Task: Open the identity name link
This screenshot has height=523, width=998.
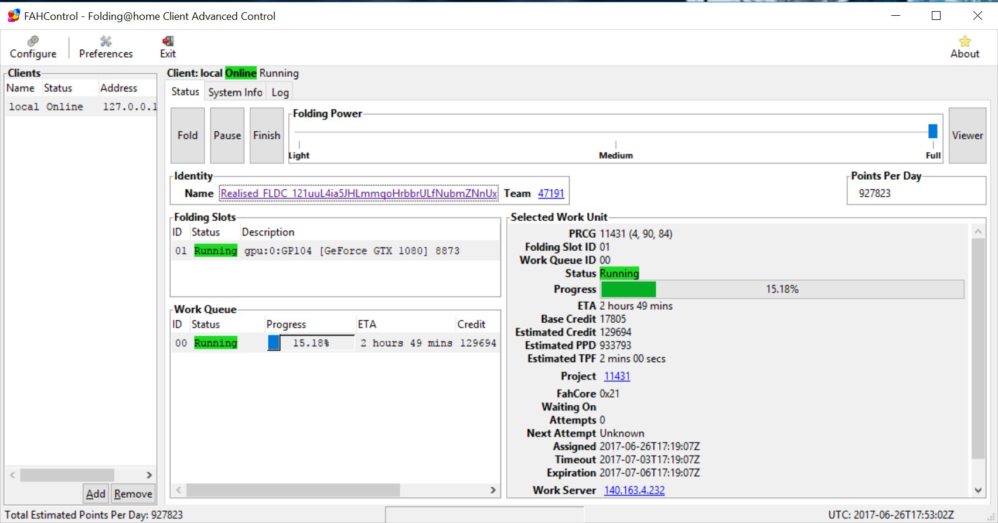Action: coord(359,193)
